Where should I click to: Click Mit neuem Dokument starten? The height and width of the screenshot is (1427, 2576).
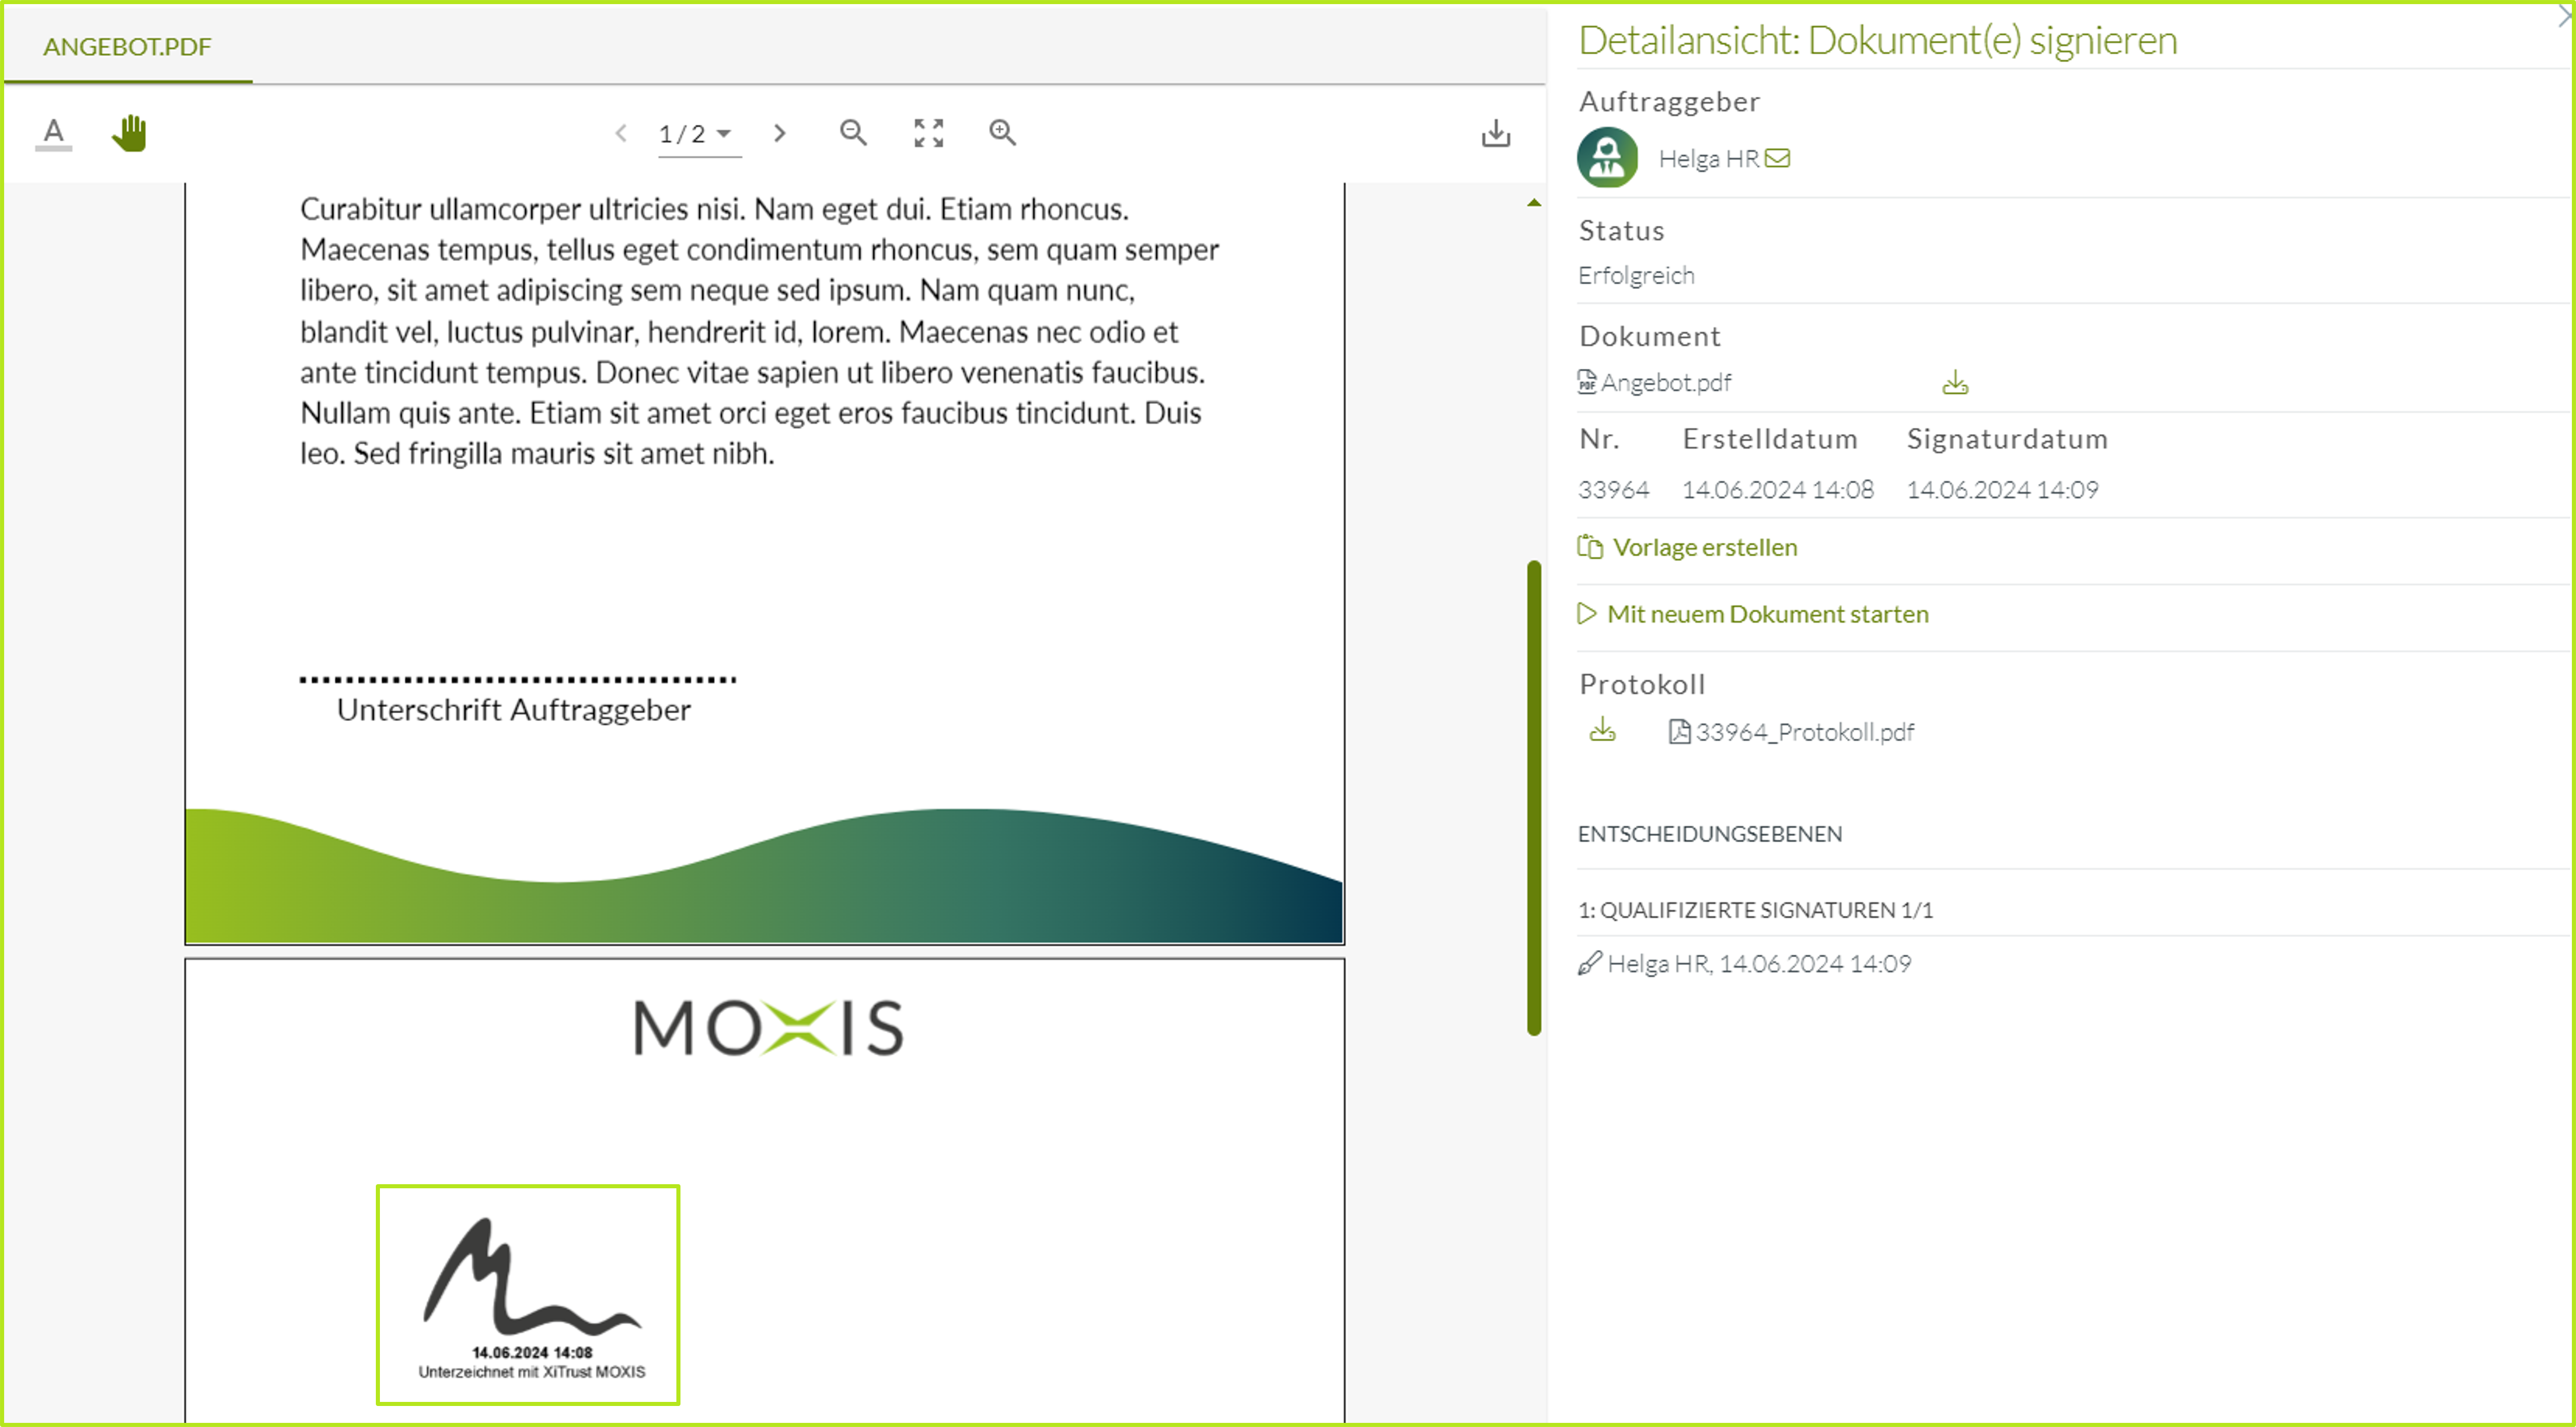1767,614
